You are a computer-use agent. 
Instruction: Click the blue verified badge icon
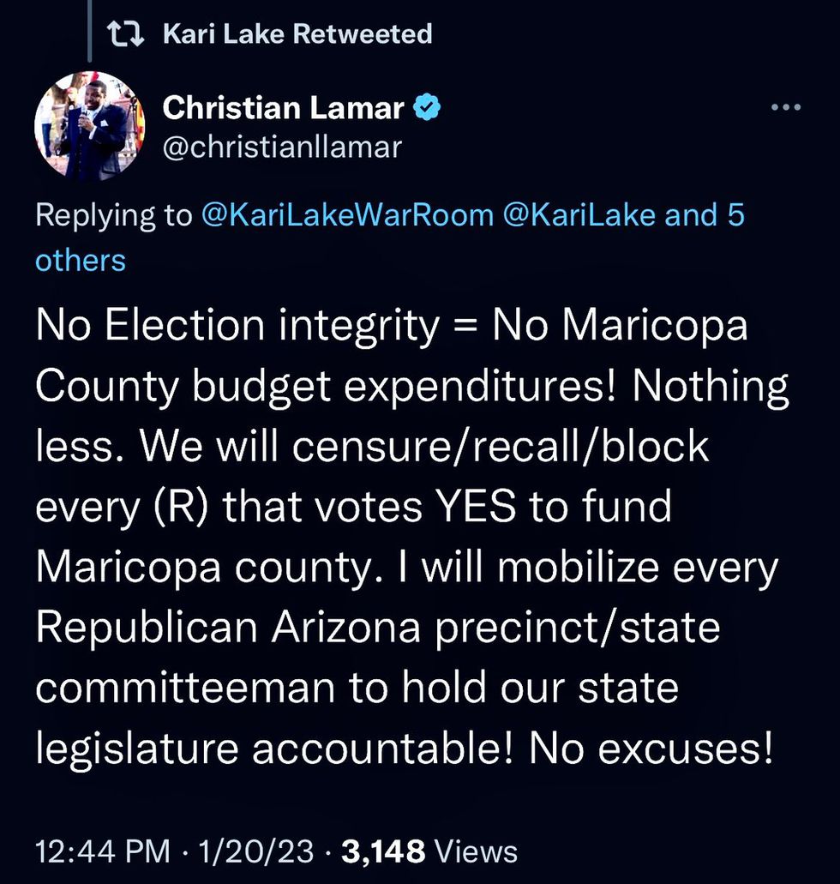pyautogui.click(x=429, y=108)
